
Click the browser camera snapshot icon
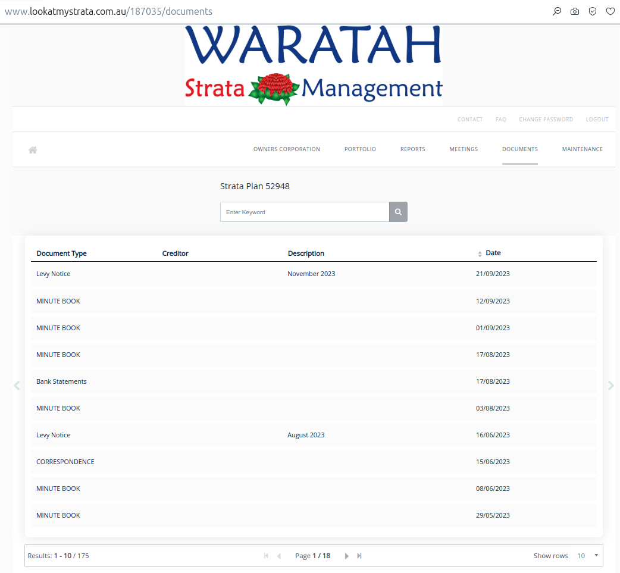575,11
